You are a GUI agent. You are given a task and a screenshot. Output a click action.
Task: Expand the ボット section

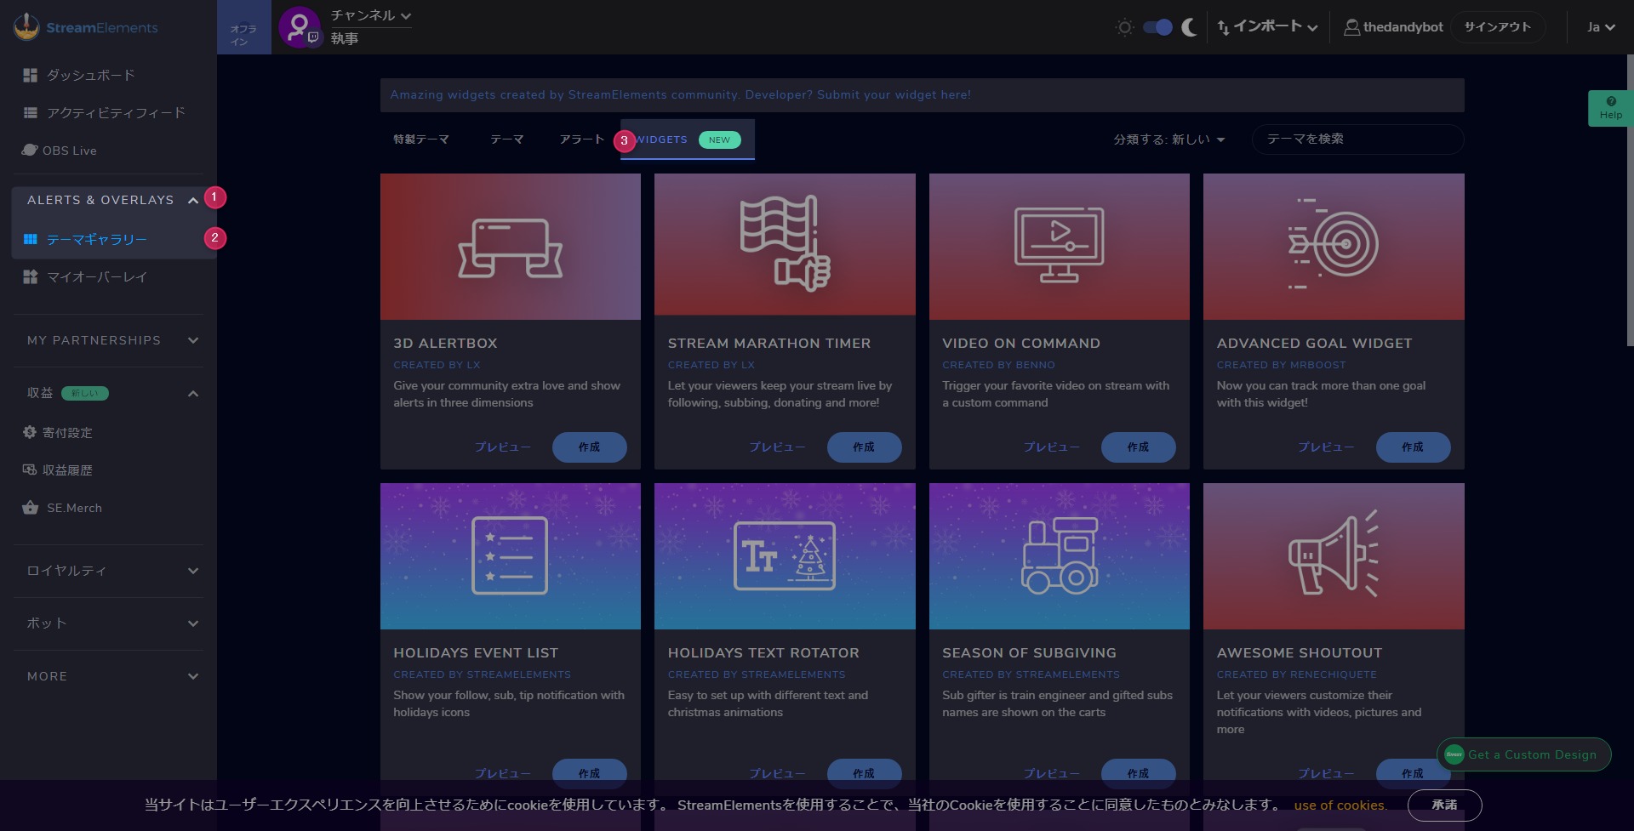[193, 623]
